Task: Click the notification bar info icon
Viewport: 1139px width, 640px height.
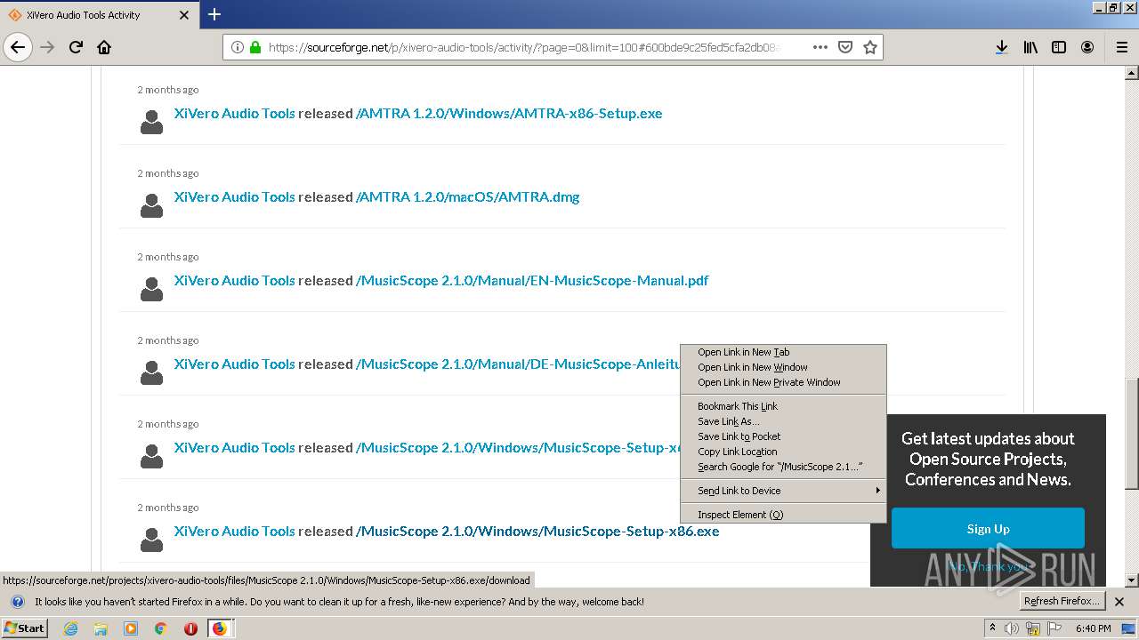Action: click(x=17, y=602)
